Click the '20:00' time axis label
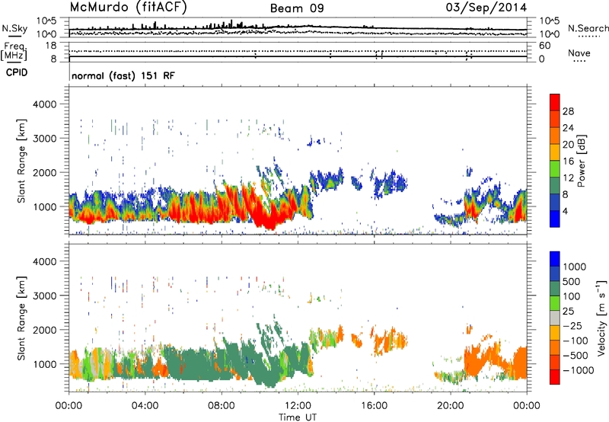This screenshot has width=609, height=422. pyautogui.click(x=451, y=406)
